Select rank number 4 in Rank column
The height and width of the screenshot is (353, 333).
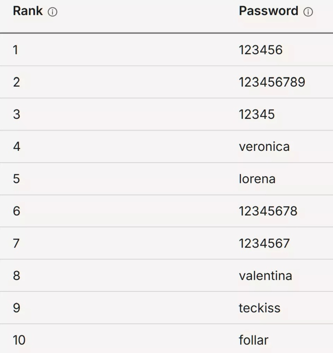(x=17, y=147)
